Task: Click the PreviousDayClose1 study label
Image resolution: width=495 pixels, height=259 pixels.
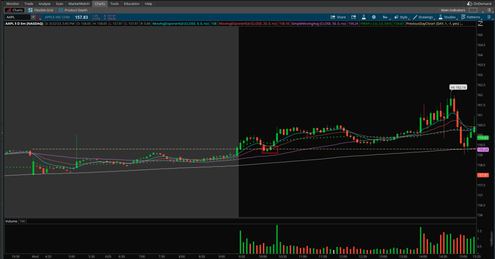Action: pyautogui.click(x=433, y=24)
